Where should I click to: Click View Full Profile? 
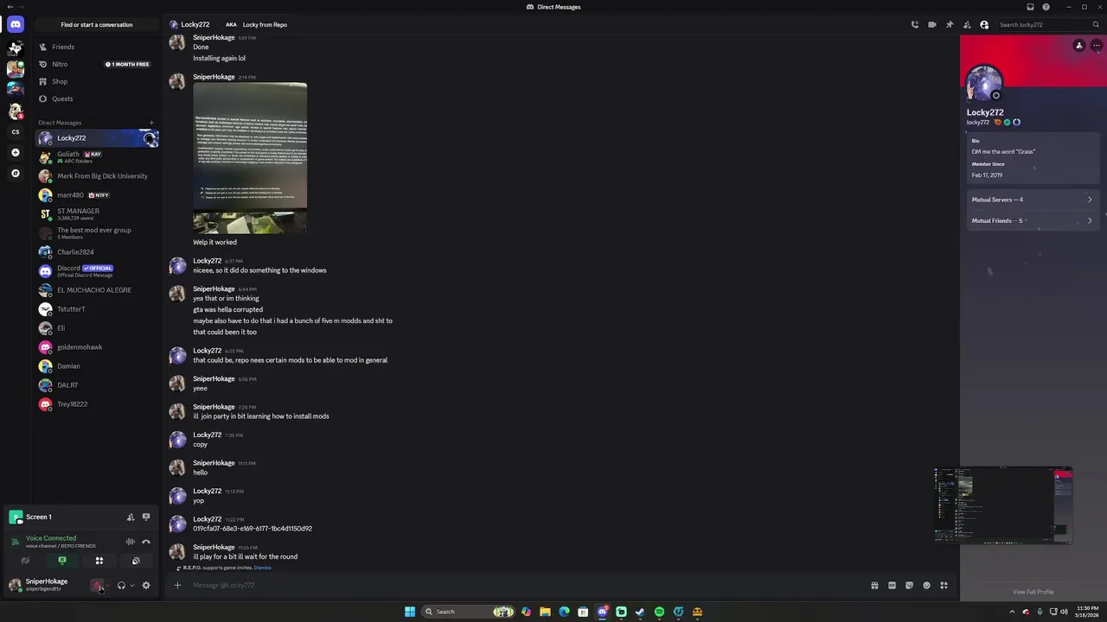(x=1033, y=592)
